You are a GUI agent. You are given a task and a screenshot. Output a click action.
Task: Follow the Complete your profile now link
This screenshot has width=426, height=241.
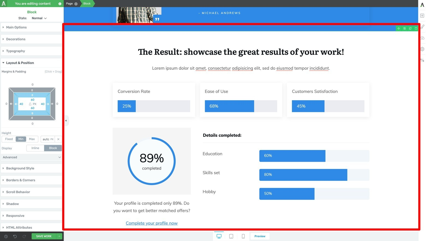click(x=152, y=223)
